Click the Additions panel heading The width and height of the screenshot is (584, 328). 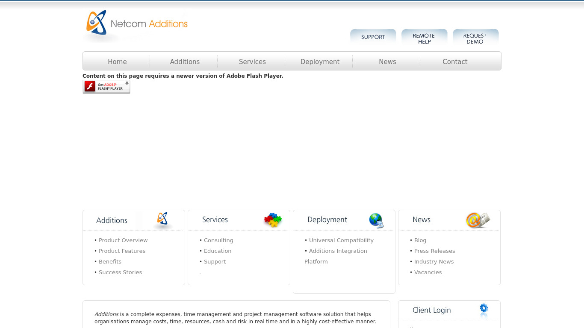(x=112, y=220)
